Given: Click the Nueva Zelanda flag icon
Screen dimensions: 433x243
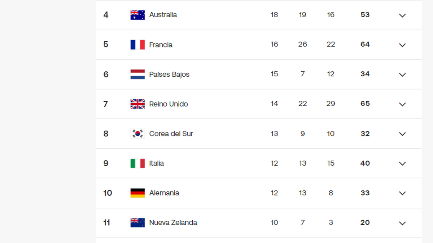Looking at the screenshot, I should (x=137, y=222).
